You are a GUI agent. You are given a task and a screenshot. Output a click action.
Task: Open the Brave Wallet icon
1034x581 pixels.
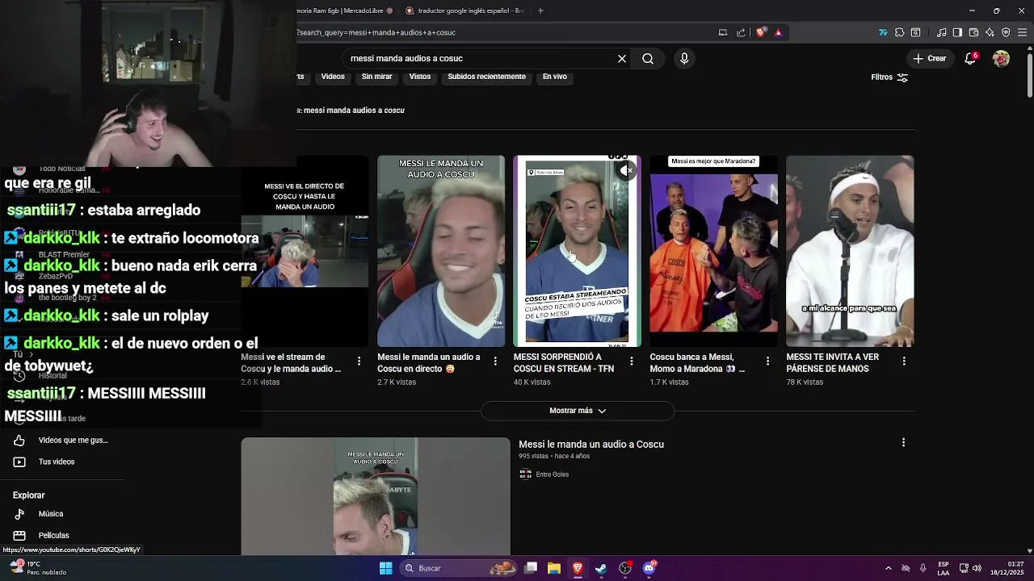973,32
